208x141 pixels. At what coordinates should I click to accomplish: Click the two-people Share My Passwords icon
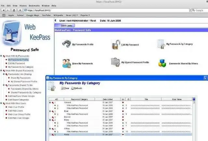click(x=67, y=63)
